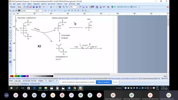Click the LogP calculation icon
Image resolution: width=178 pixels, height=100 pixels.
[113, 7]
